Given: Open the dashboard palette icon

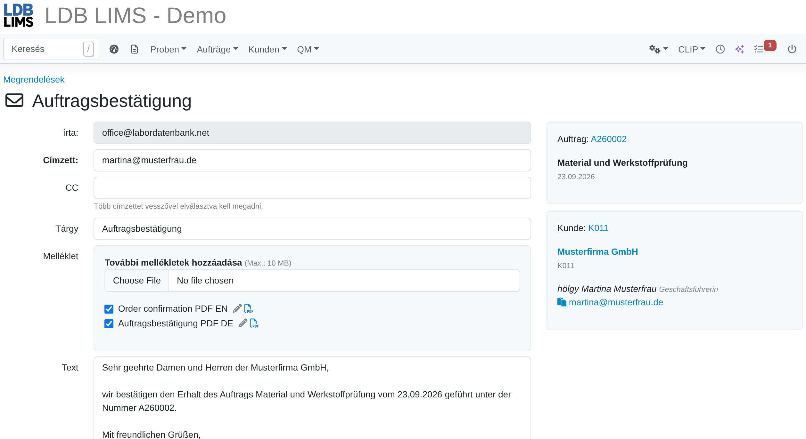Looking at the screenshot, I should click(114, 49).
